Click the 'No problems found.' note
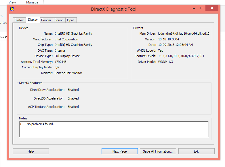The width and height of the screenshot is (225, 167). pos(40,124)
